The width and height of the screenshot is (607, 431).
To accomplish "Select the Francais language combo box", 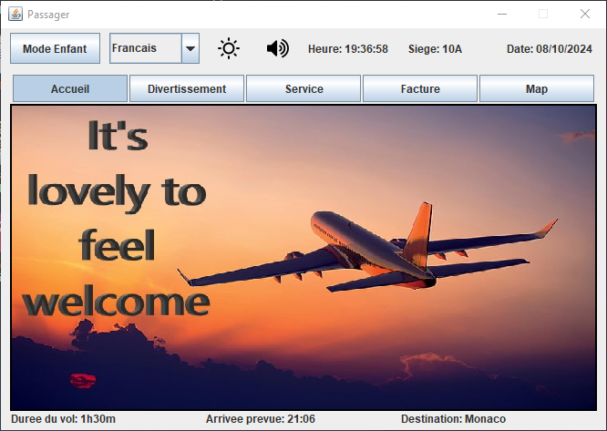I will click(x=154, y=48).
